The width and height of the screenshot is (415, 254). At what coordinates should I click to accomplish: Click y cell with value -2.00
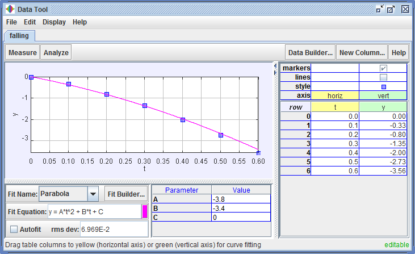[x=383, y=152]
